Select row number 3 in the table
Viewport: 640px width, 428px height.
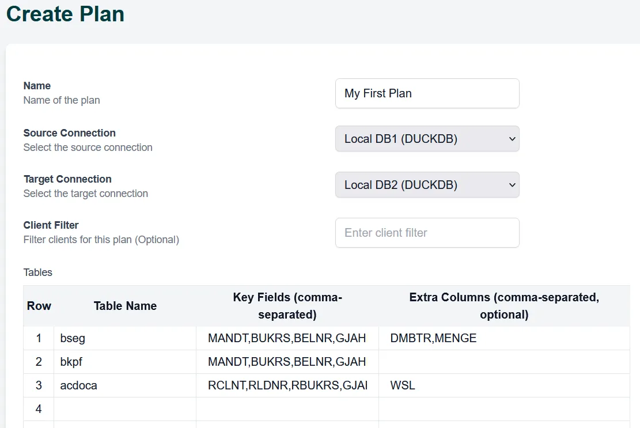click(x=39, y=385)
